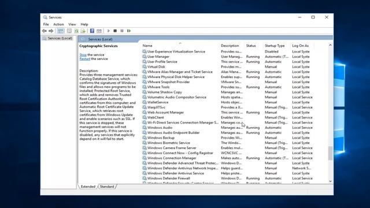Click the gear icon beside Windows Backup
Screen dimensions: 370x208
tap(145, 138)
